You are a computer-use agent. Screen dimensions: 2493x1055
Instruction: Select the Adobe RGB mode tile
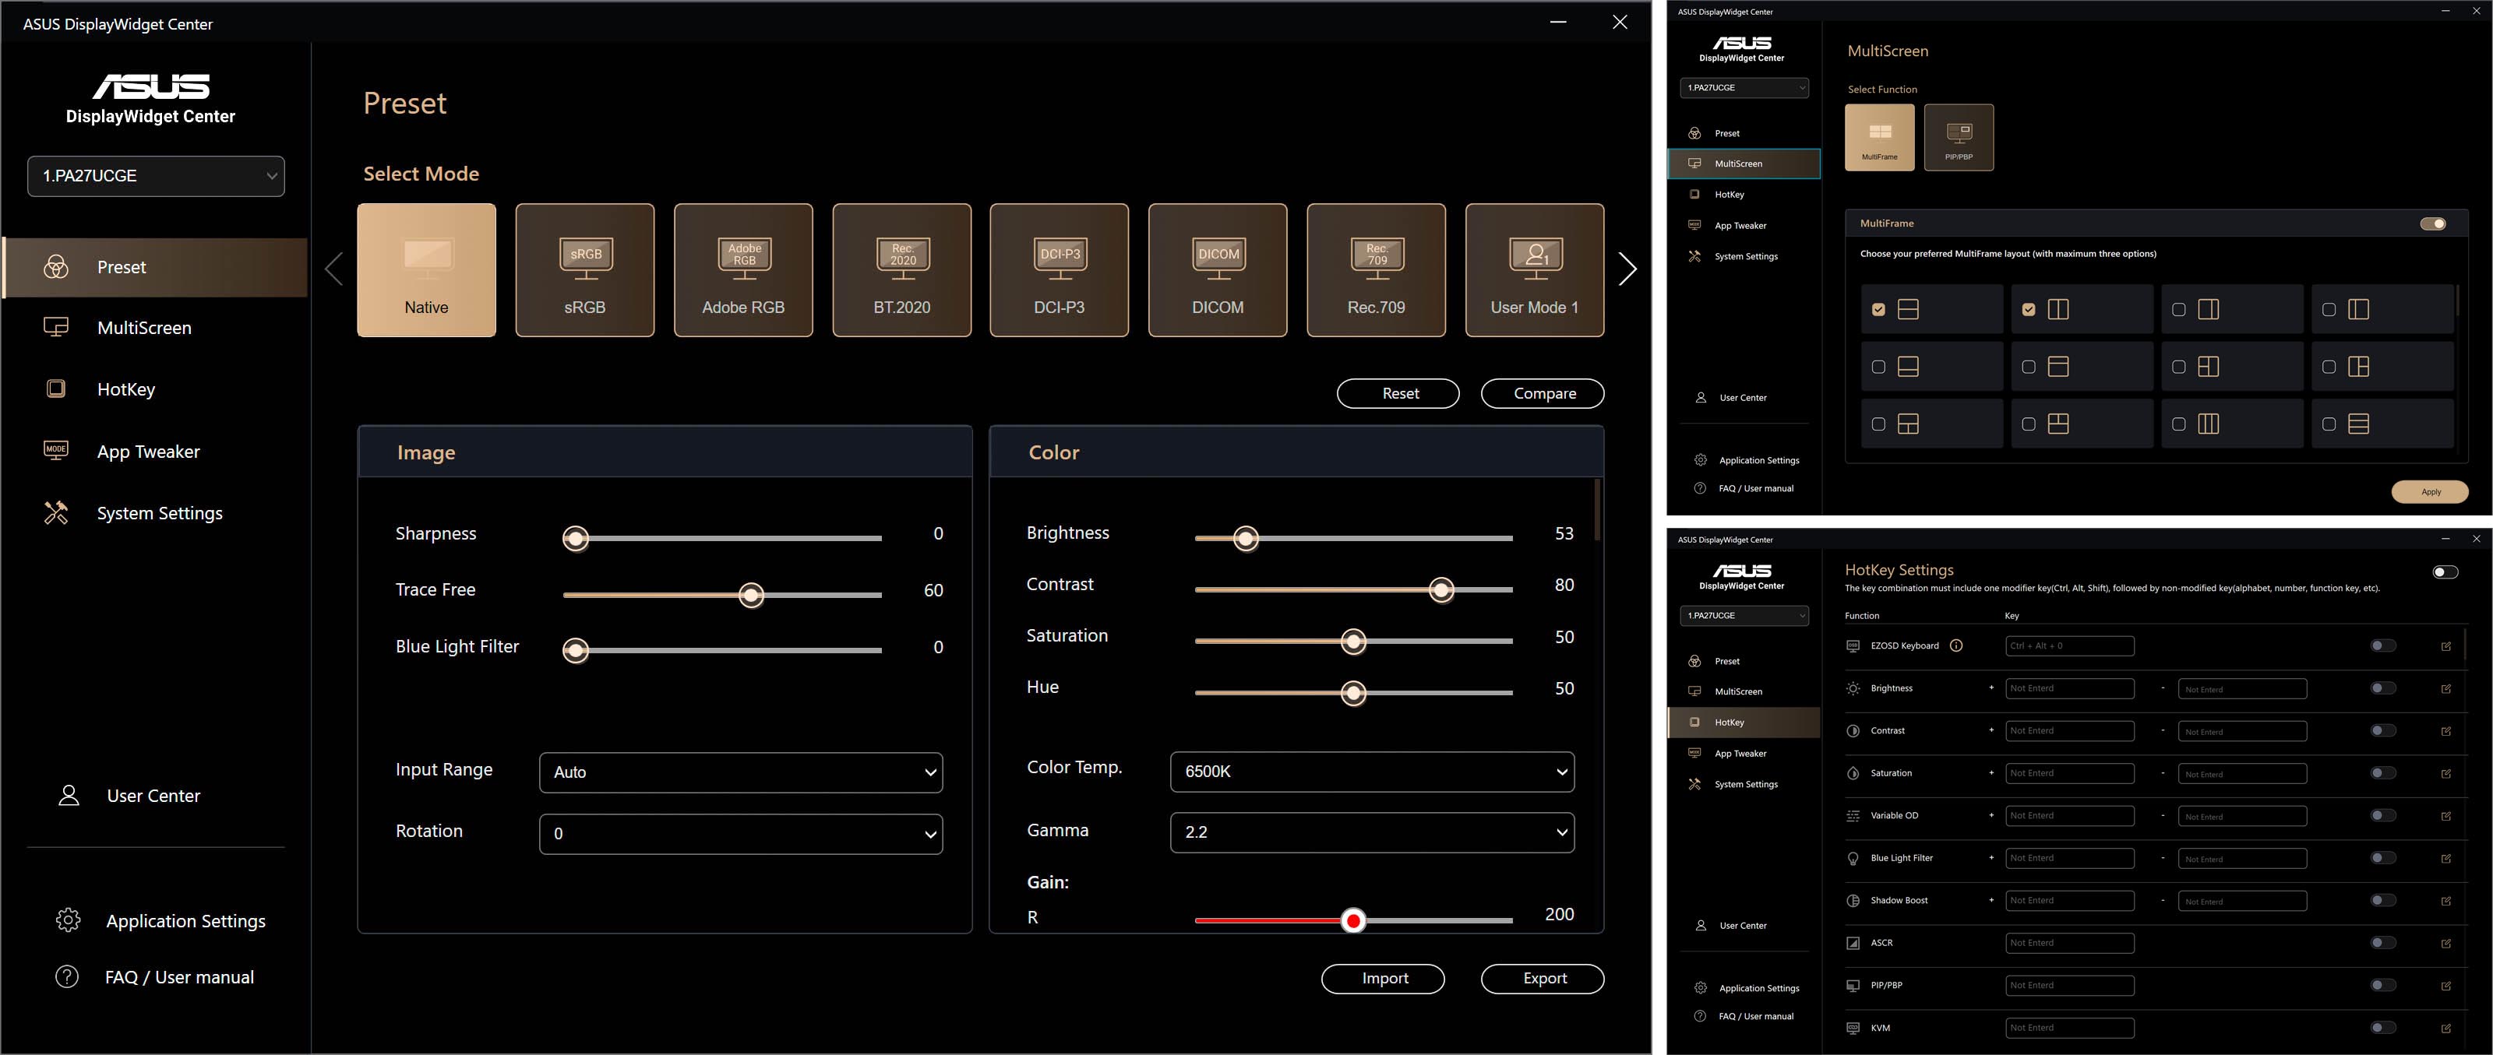point(742,270)
